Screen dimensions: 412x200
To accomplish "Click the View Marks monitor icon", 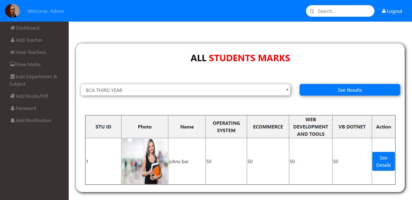I will [13, 65].
